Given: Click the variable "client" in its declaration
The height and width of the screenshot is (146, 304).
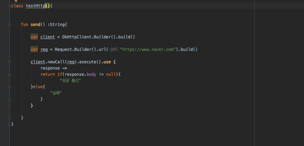Looking at the screenshot, I should click(x=48, y=37).
